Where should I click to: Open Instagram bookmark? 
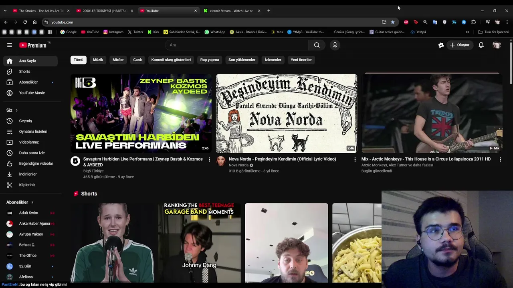[x=113, y=32]
